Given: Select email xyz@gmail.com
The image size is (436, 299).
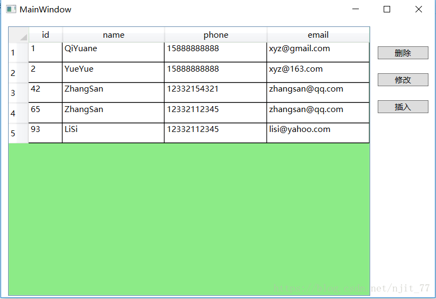Looking at the screenshot, I should (x=318, y=52).
